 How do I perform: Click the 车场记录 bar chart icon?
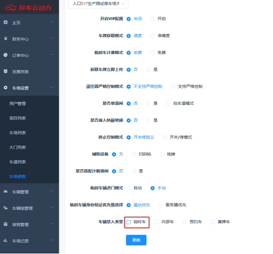(x=5, y=240)
